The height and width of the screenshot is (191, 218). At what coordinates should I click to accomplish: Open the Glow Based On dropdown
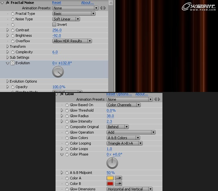pos(124,105)
